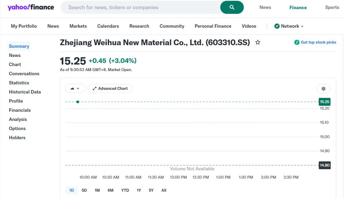The height and width of the screenshot is (199, 344).
Task: Select Financials in sidebar
Action: [x=20, y=110]
